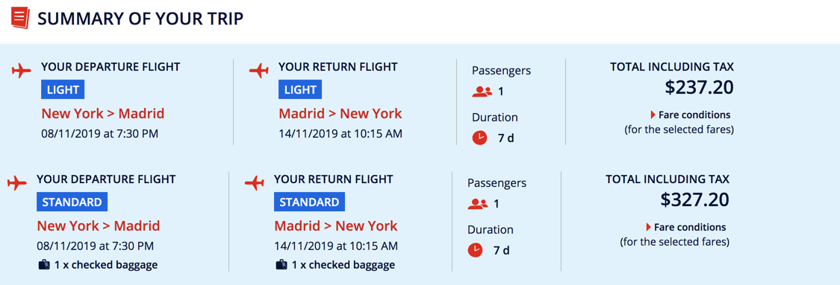840x285 pixels.
Task: Click the departure flight checked baggage suitcase icon
Action: pyautogui.click(x=44, y=265)
